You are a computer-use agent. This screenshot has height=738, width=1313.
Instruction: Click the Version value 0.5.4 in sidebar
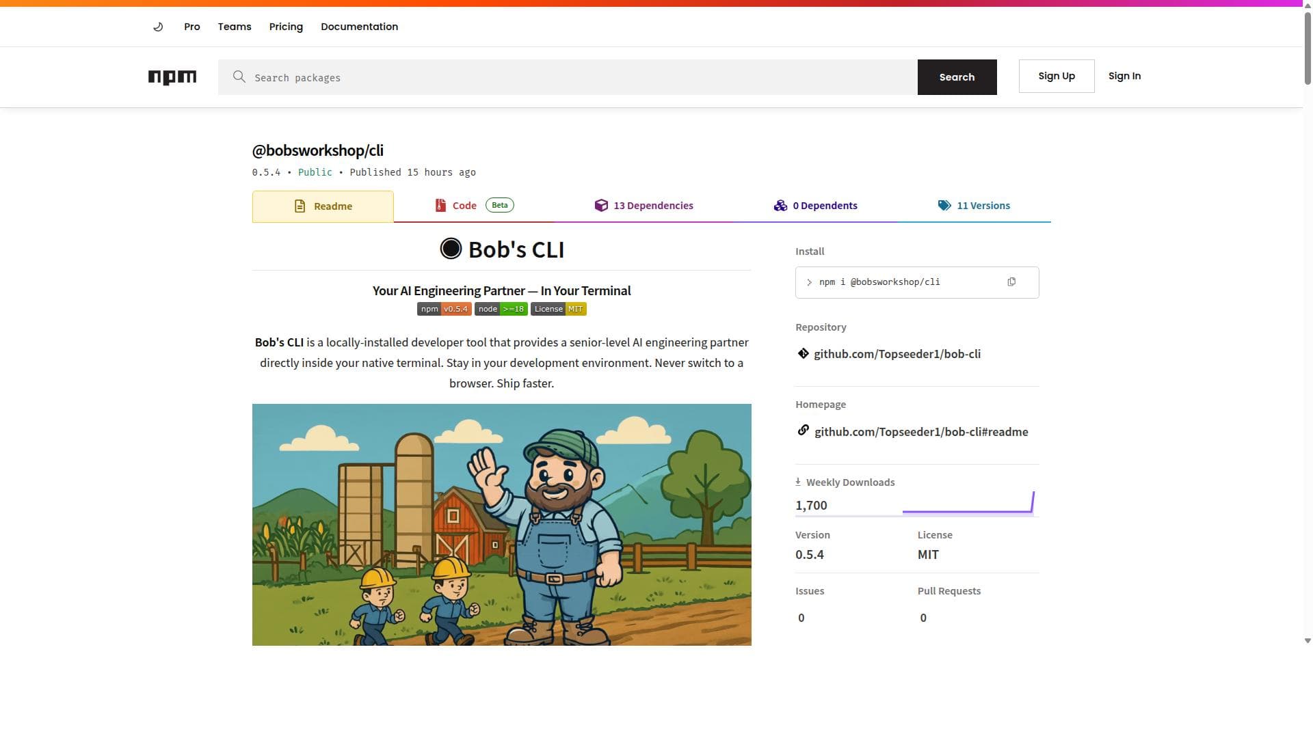tap(810, 555)
